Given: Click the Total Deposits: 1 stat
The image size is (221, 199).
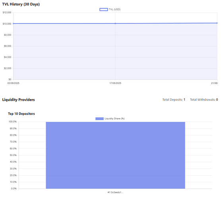Looking at the screenshot, I should point(174,99).
